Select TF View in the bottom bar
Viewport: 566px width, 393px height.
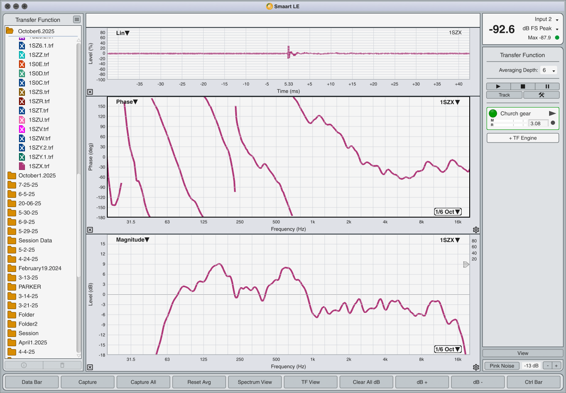click(310, 382)
